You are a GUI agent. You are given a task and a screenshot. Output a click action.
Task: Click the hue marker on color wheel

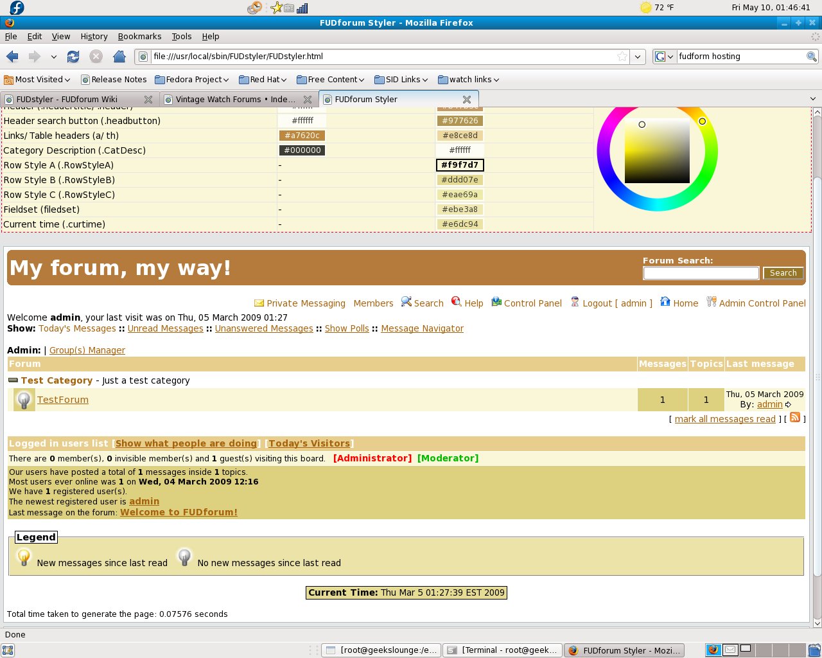(x=702, y=121)
